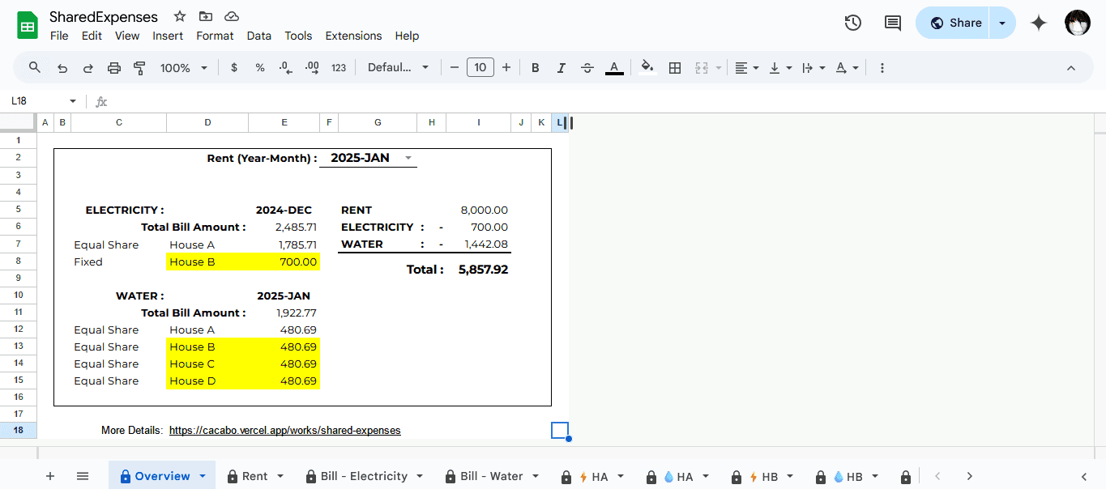Click the font size input field
This screenshot has height=489, width=1106.
[x=480, y=68]
